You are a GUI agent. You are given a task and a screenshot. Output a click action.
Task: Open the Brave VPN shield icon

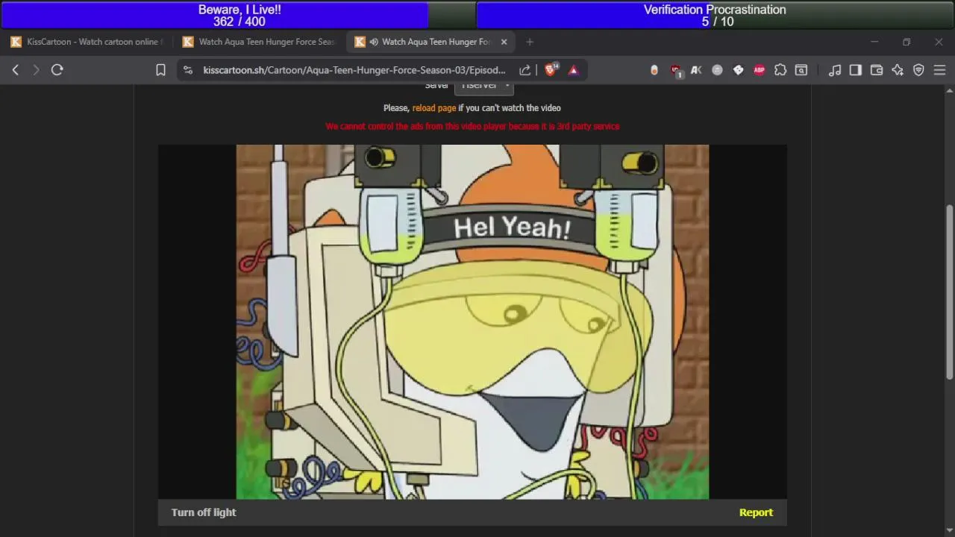coord(918,70)
